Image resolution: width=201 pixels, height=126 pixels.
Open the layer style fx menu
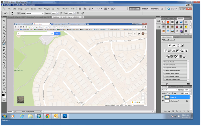[169, 111]
